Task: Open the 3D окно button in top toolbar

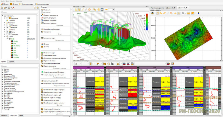Action: tap(5, 4)
